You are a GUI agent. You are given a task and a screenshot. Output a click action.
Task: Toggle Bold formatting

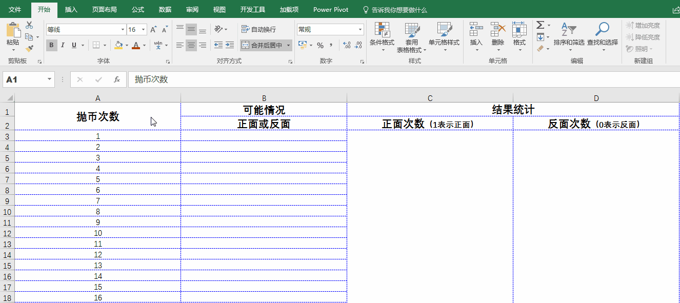51,45
